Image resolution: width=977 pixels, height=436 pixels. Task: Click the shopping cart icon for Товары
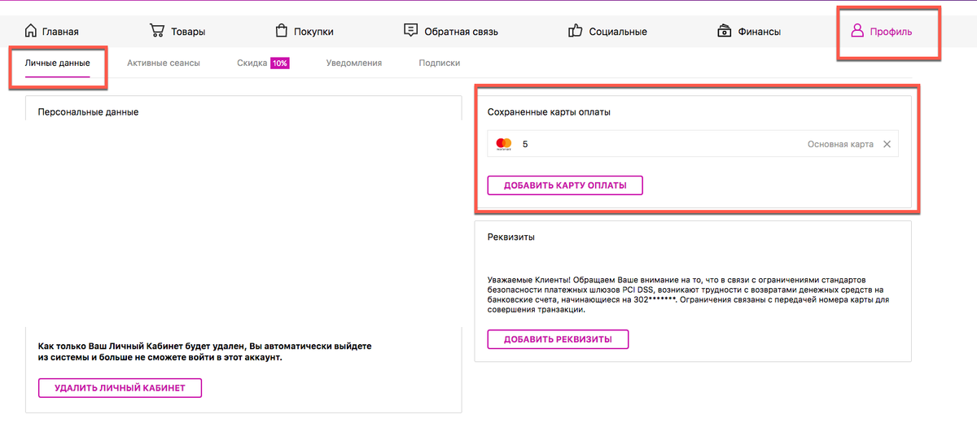point(157,31)
